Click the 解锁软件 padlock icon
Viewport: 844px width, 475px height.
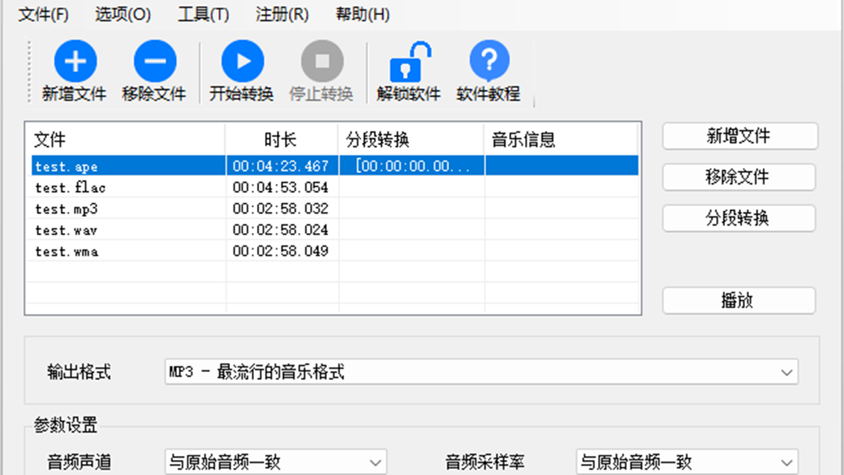tap(409, 62)
